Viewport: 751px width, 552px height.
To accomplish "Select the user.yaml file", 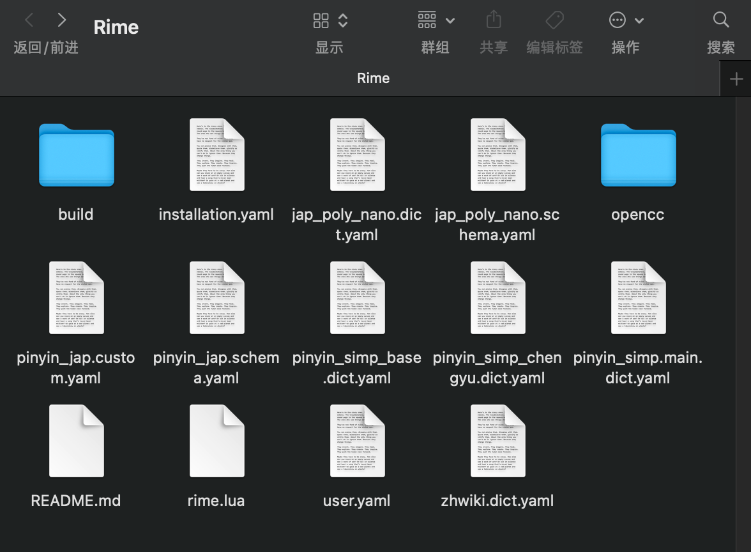I will [357, 441].
